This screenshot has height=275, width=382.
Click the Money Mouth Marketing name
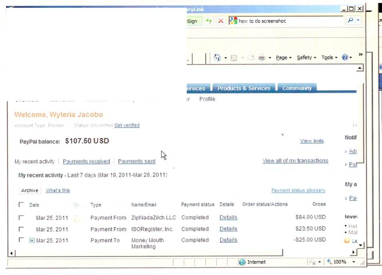coord(147,243)
